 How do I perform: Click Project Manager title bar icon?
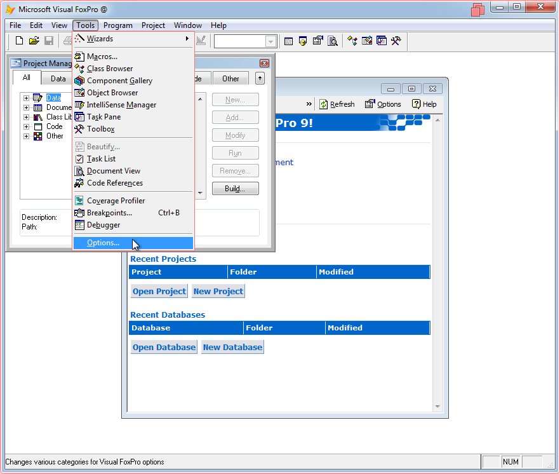(16, 64)
